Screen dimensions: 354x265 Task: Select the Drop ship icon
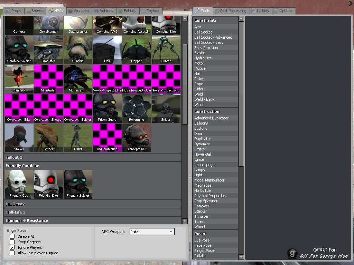click(48, 50)
